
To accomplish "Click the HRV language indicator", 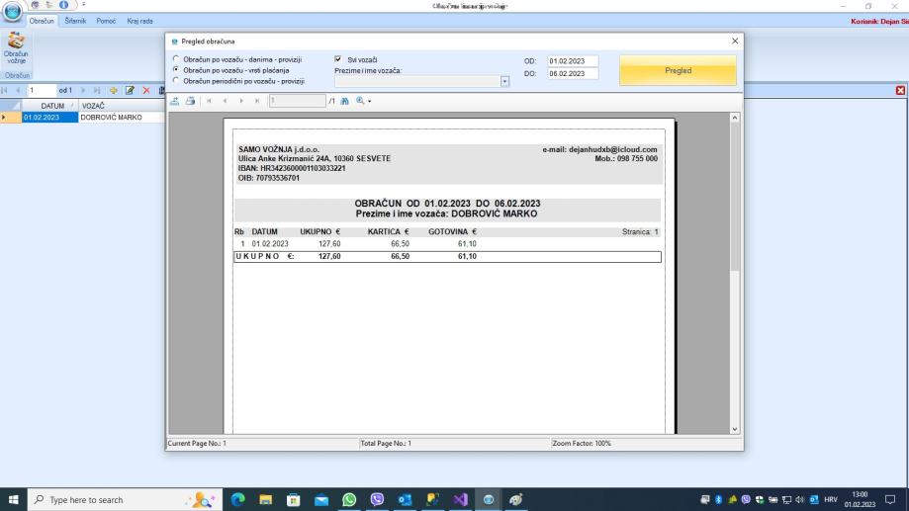I will pyautogui.click(x=831, y=499).
